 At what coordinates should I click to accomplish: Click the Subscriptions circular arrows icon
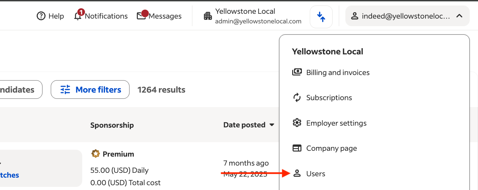297,98
